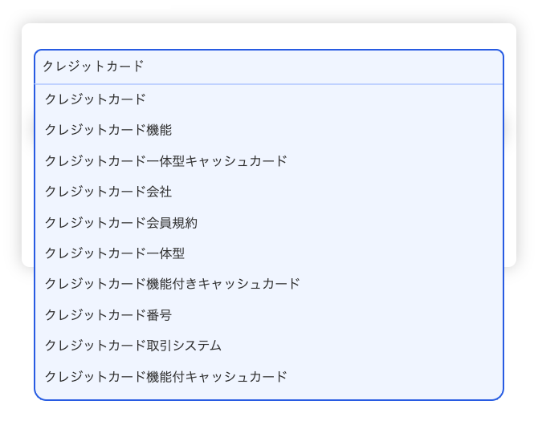The width and height of the screenshot is (538, 425).
Task: Place the cursor in the autocomplete text box
Action: (x=268, y=67)
